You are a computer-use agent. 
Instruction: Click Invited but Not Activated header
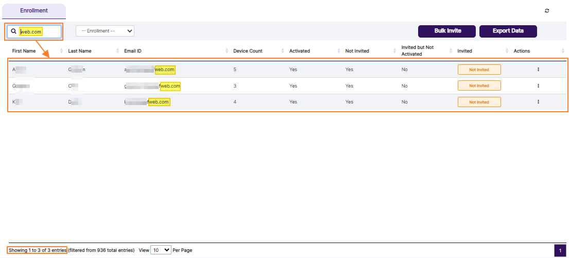coord(417,51)
